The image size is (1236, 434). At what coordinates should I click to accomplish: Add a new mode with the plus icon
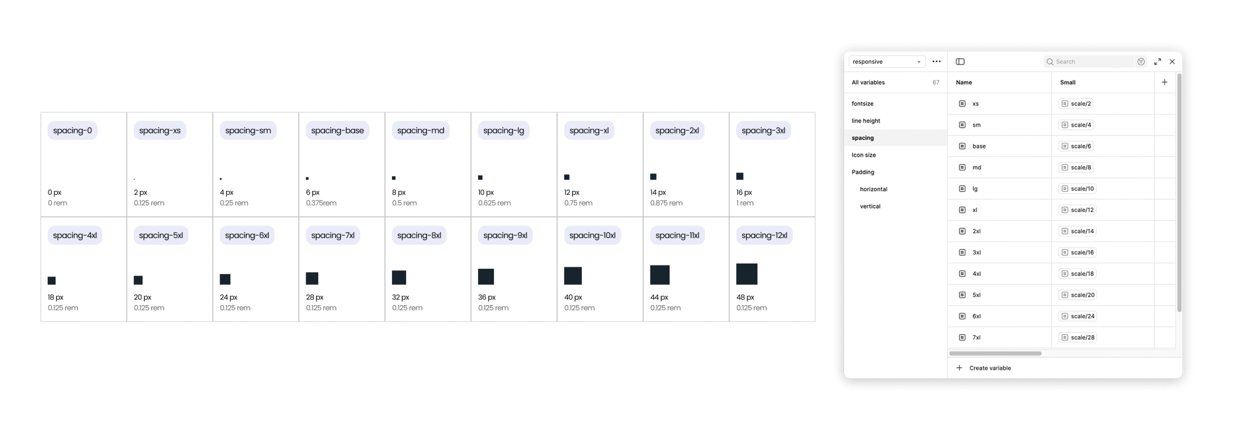(1164, 83)
